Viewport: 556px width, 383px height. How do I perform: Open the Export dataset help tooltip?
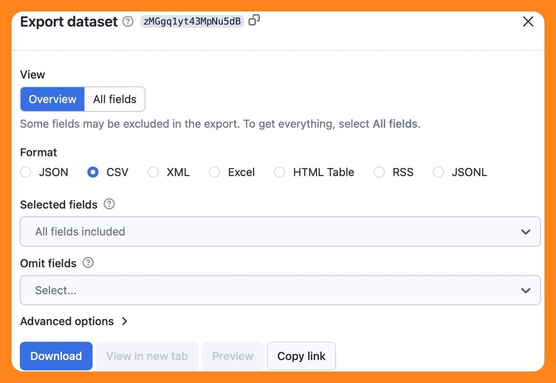(x=127, y=22)
